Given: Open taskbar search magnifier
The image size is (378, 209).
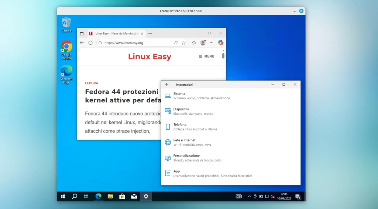Looking at the screenshot, I should tap(75, 196).
